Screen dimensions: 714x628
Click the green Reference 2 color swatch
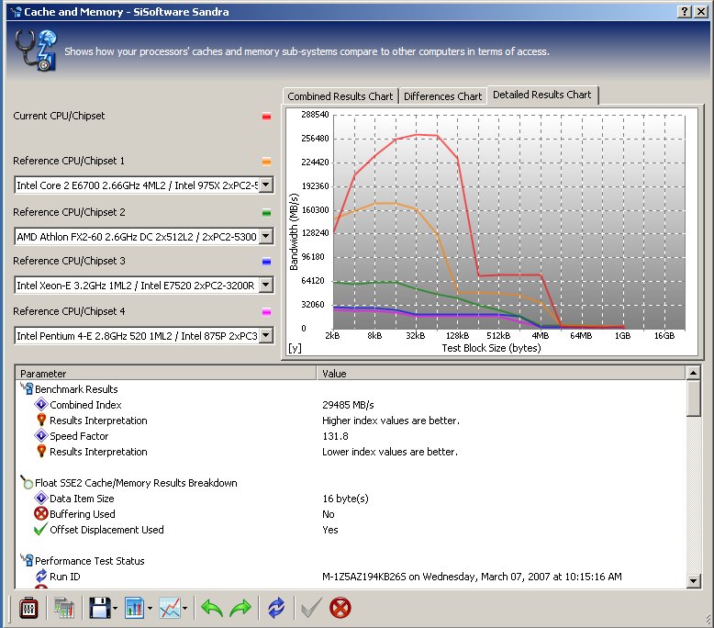point(267,213)
